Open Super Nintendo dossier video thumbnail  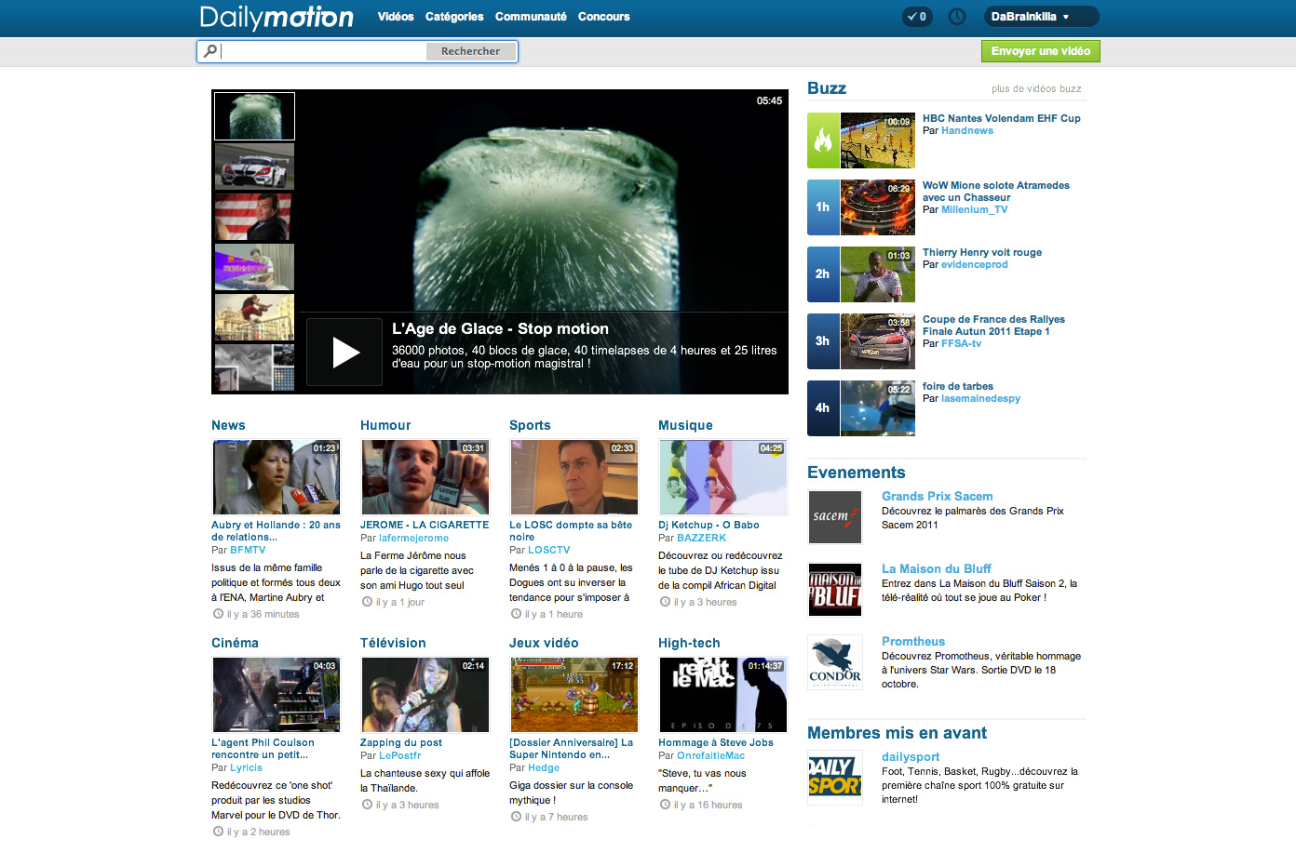point(574,695)
